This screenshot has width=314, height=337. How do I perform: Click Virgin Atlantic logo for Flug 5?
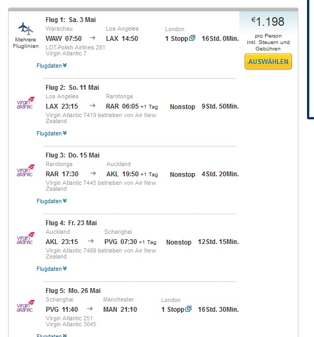click(x=25, y=306)
